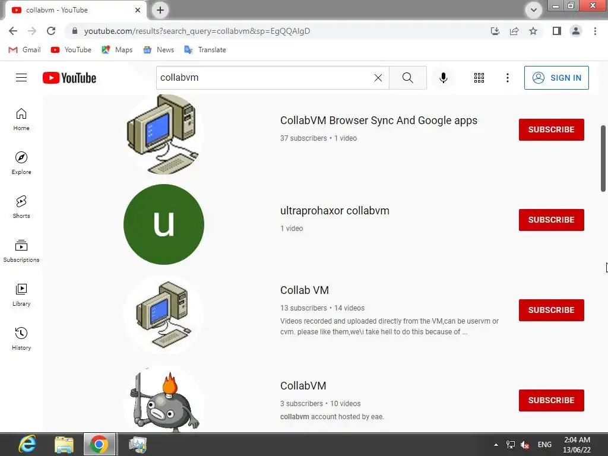This screenshot has height=456, width=608.
Task: Click the green 'u' channel avatar
Action: 164,224
